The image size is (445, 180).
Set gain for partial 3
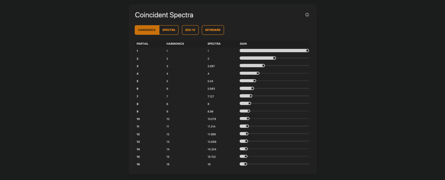tap(263, 65)
